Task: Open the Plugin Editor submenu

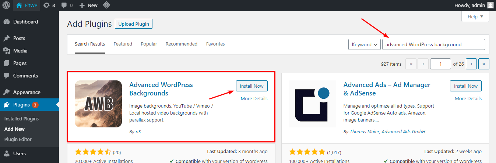Action: point(18,139)
